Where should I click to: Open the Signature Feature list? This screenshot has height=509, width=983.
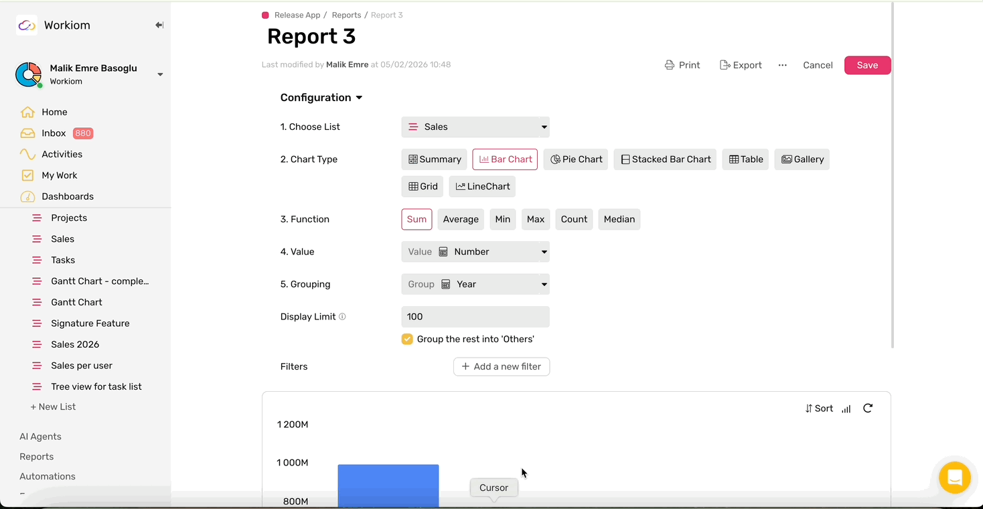[90, 323]
